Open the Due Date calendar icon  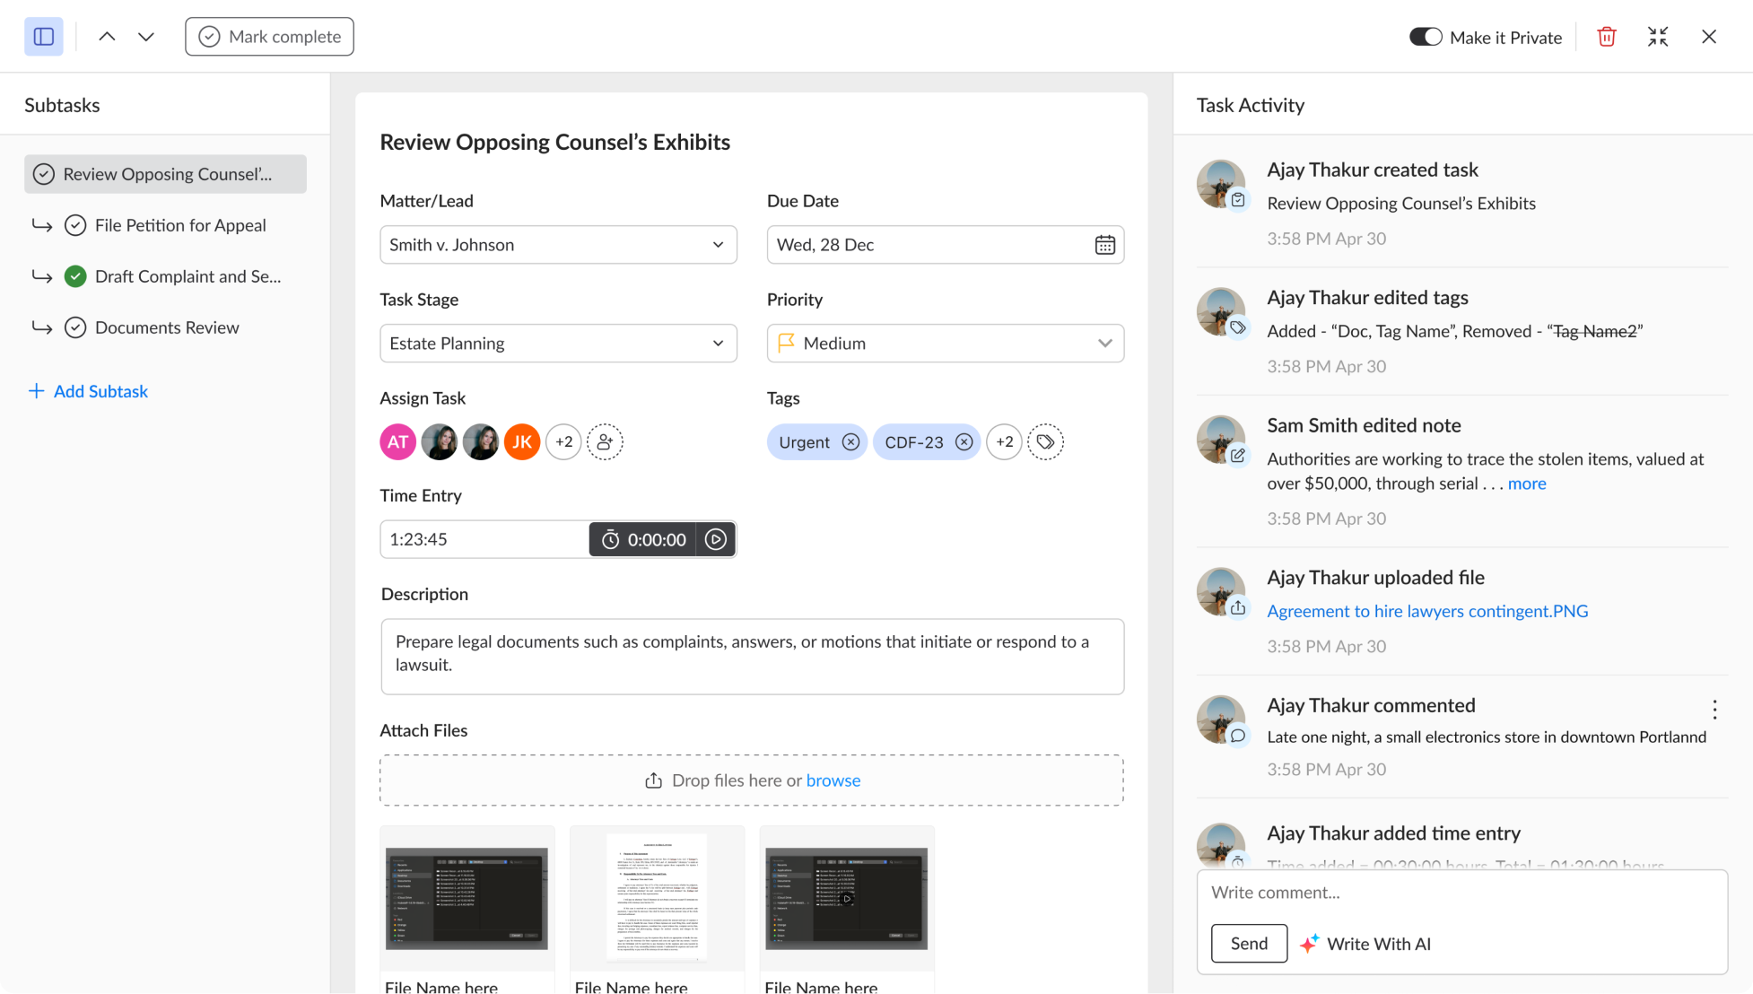coord(1104,245)
